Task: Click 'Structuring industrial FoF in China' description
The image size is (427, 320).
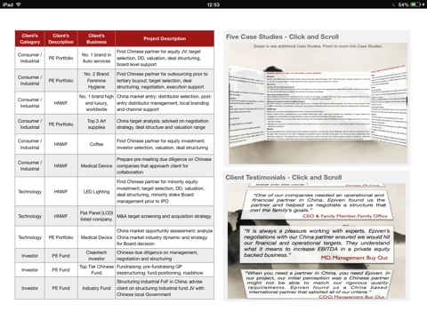Action: pos(165,288)
